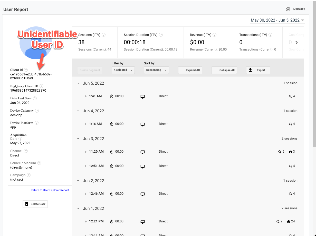The height and width of the screenshot is (236, 316).
Task: Click Return to User Explorer Report link
Action: (x=50, y=190)
